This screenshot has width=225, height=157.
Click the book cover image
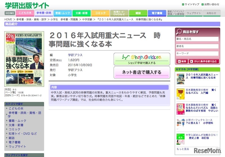point(24,59)
